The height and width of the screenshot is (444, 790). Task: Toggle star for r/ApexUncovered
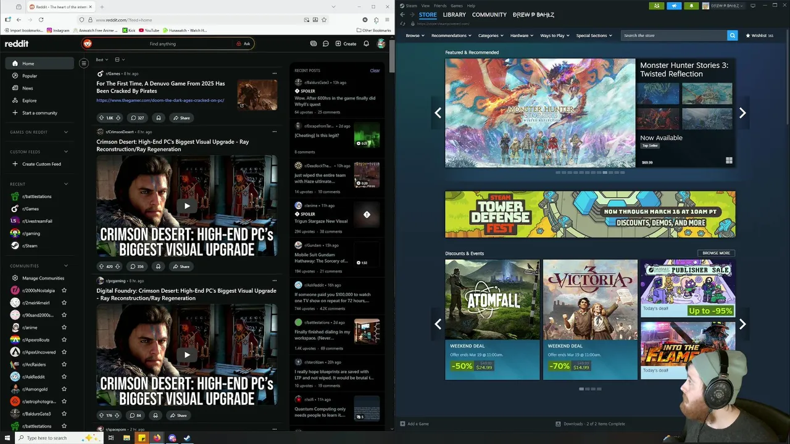click(64, 352)
